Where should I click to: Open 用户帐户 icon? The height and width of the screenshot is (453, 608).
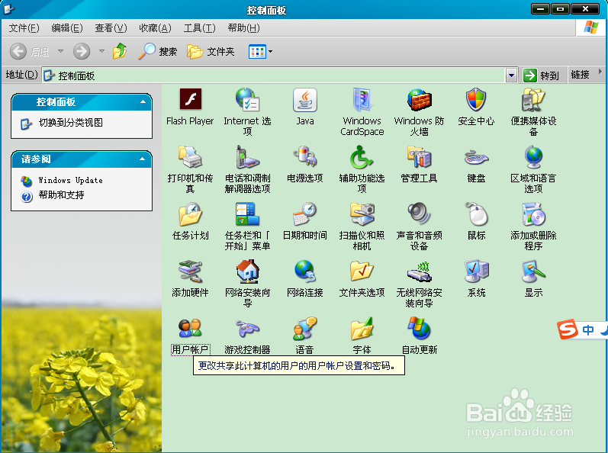190,328
